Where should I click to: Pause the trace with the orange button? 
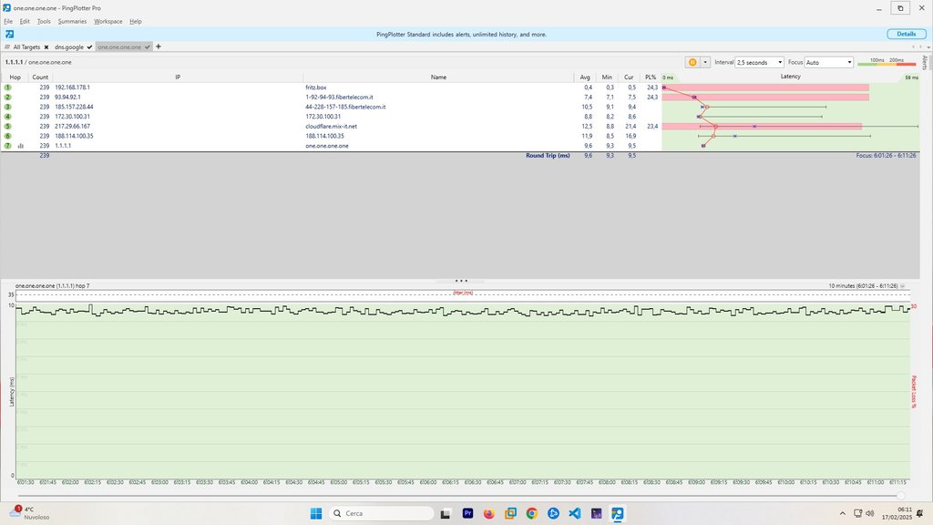coord(692,62)
